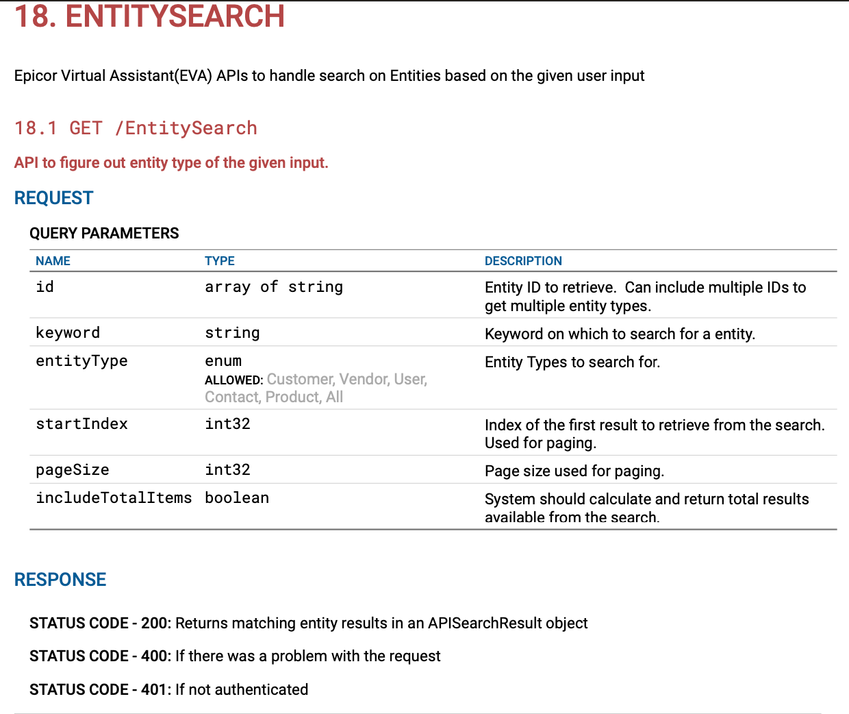849x714 pixels.
Task: Click the STATUS CODE - 400 line
Action: tap(235, 656)
